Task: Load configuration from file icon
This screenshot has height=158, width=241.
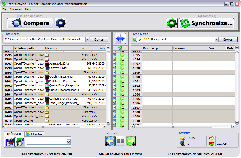Action: point(20,142)
